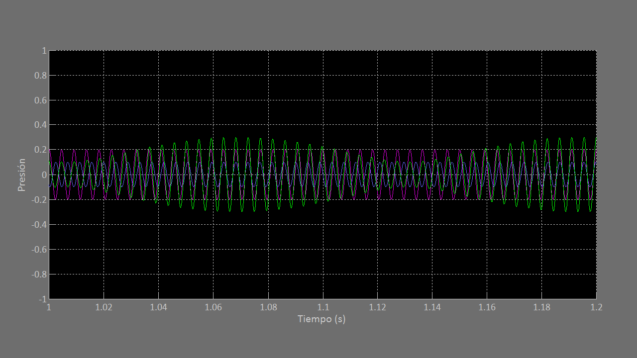637x358 pixels.
Task: Click the y-axis tick value -1
Action: (43, 299)
